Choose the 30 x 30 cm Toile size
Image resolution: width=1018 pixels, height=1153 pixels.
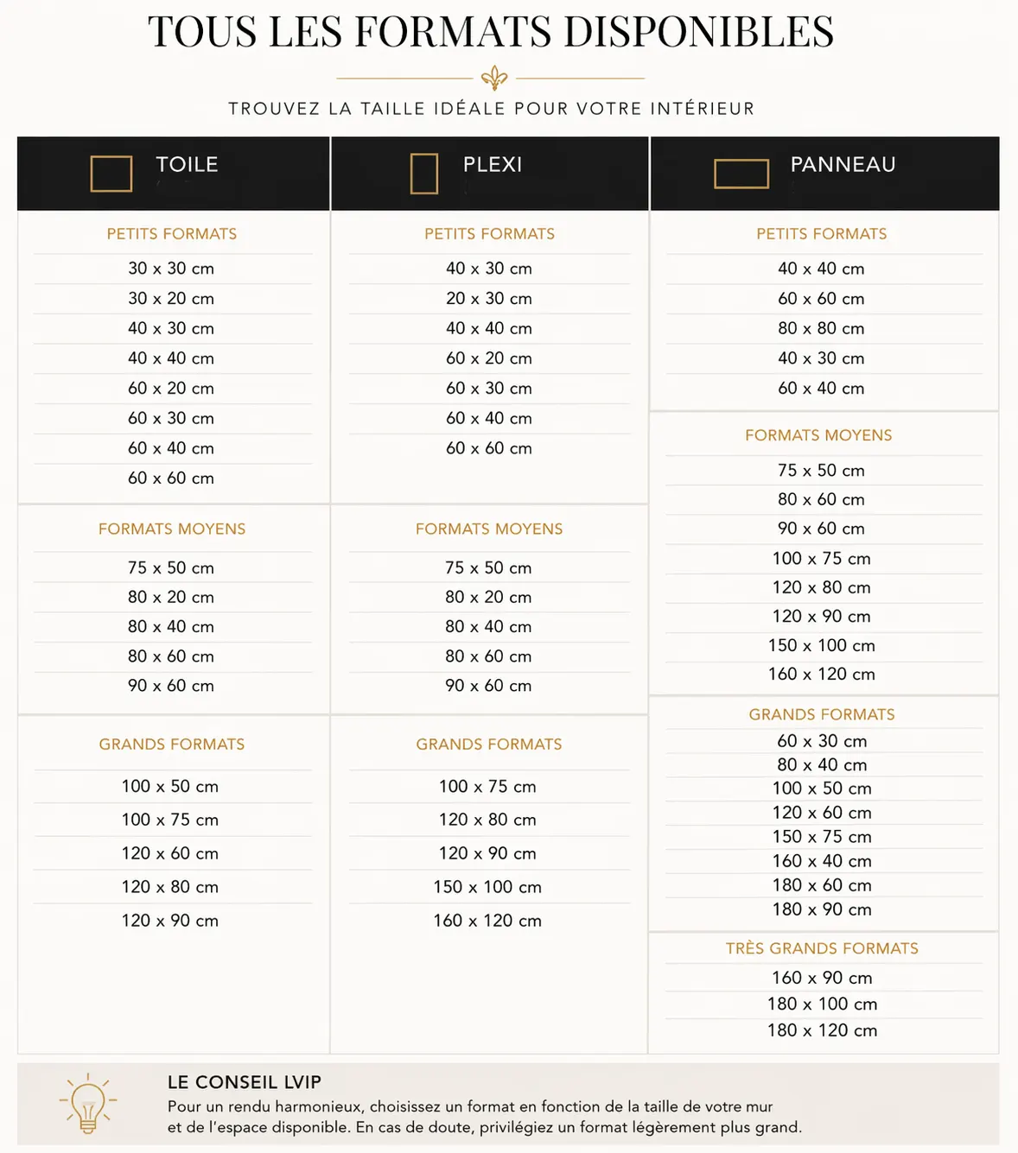(x=171, y=269)
